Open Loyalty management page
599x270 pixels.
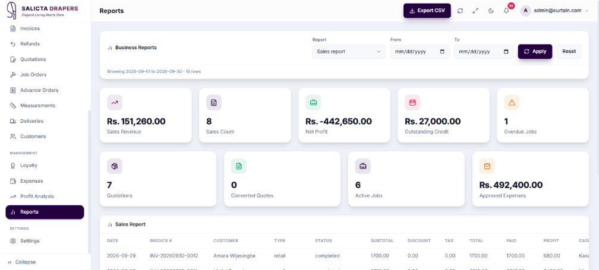45,166
